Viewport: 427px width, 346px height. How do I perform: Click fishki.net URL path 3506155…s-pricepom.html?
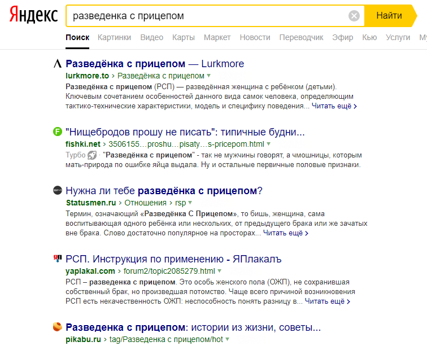pos(186,144)
